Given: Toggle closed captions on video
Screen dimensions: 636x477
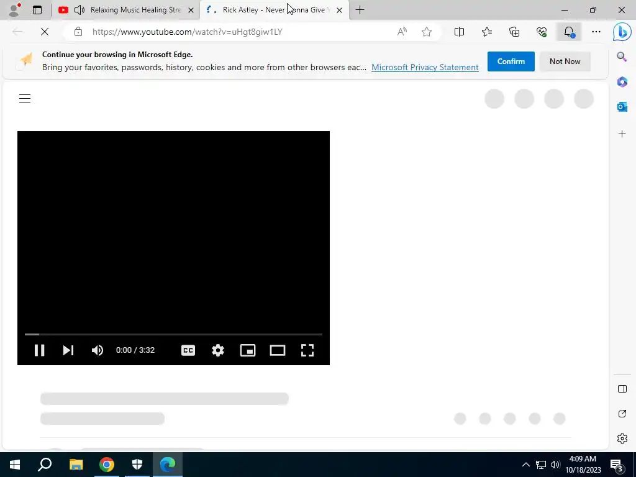Looking at the screenshot, I should [x=188, y=350].
